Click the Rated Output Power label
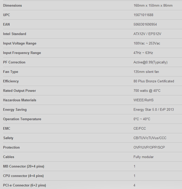182x189 pixels. click(19, 91)
